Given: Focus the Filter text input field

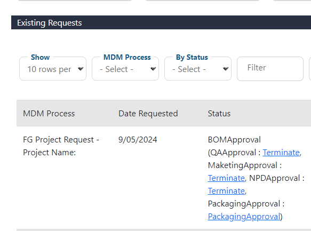Looking at the screenshot, I should [x=270, y=69].
